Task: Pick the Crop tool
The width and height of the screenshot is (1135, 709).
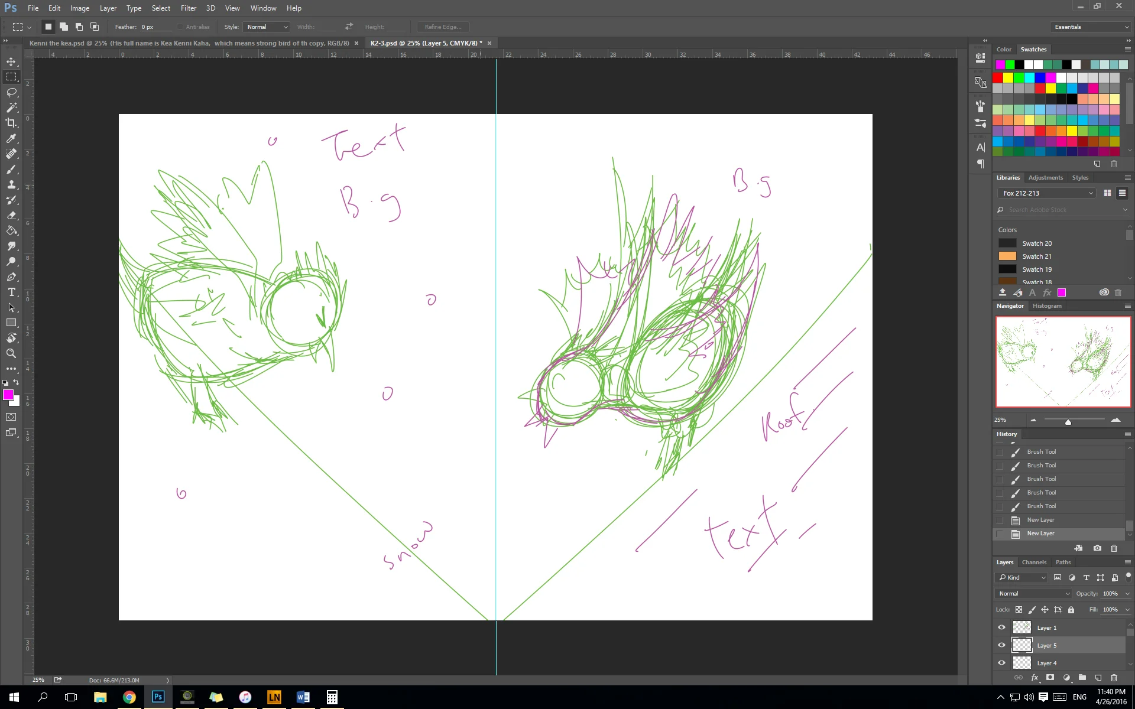Action: (x=11, y=123)
